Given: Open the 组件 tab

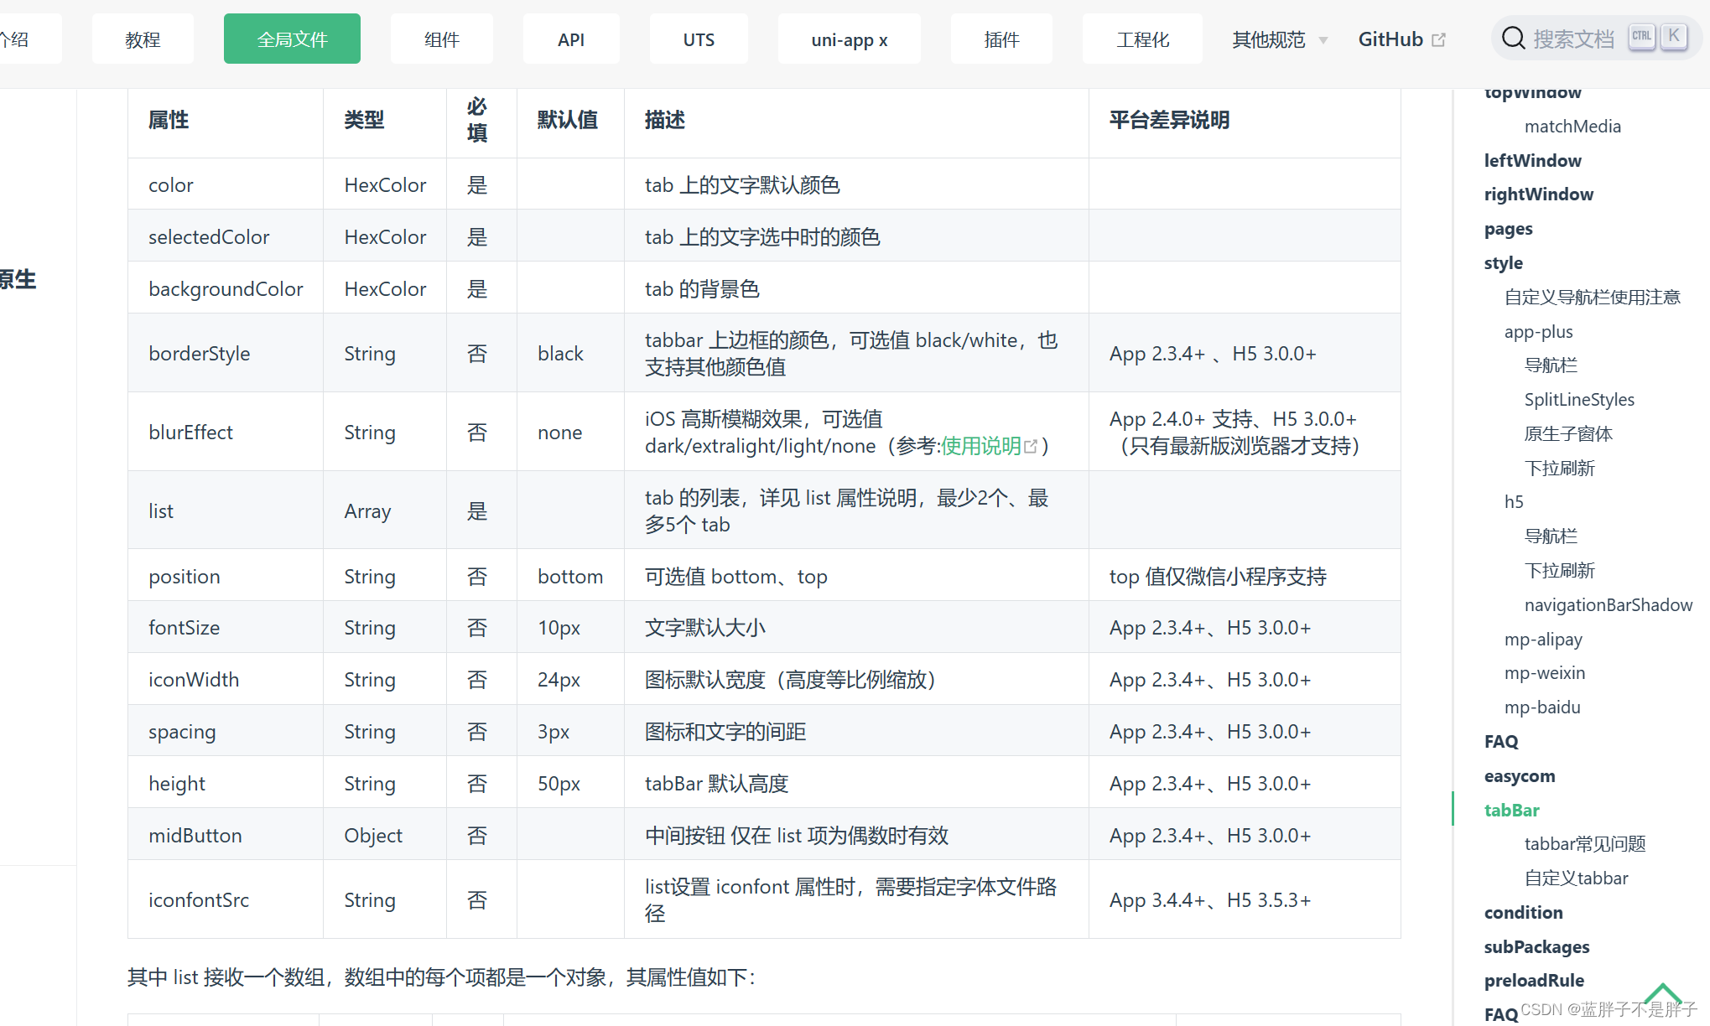Looking at the screenshot, I should [x=442, y=39].
